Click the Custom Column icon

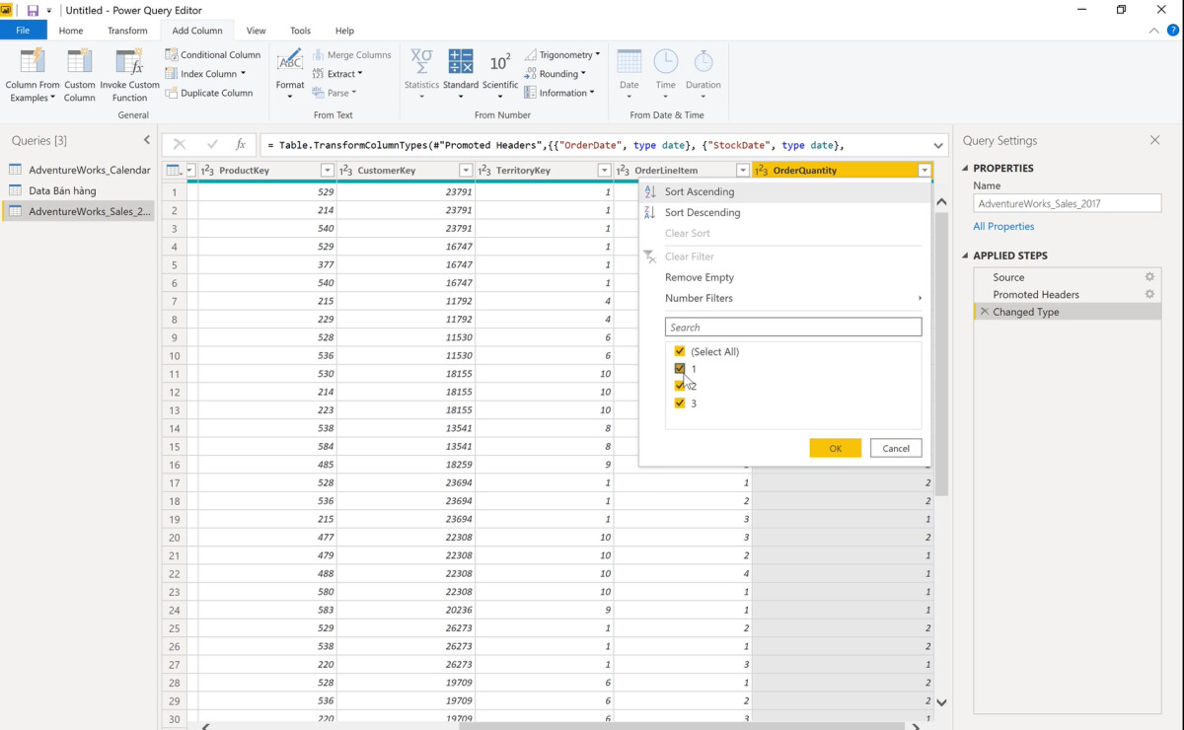click(x=79, y=72)
